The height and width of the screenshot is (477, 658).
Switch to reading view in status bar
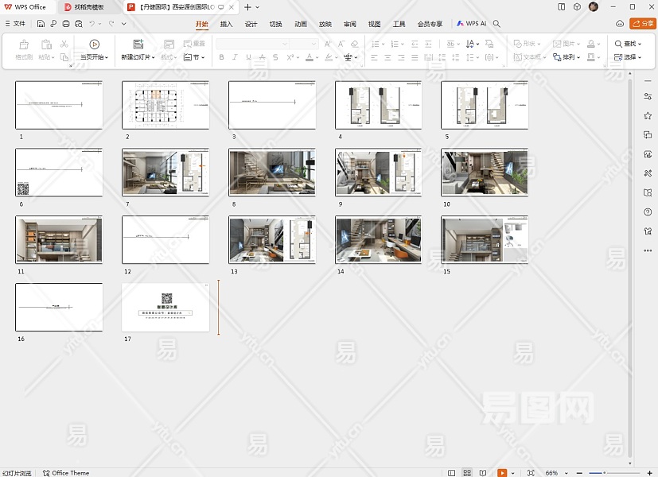click(484, 473)
